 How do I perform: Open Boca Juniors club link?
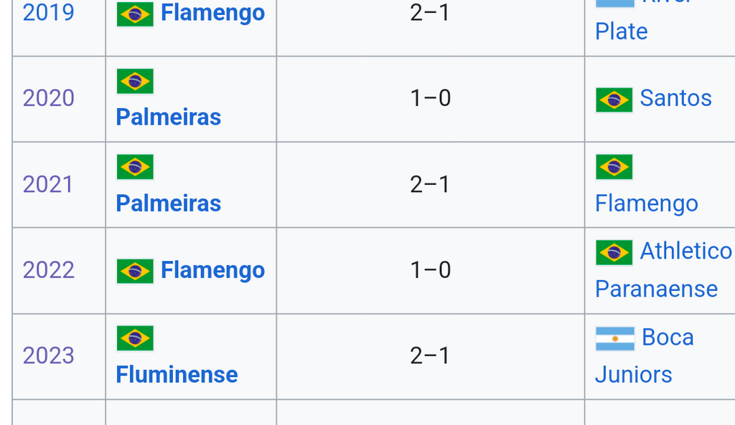645,355
